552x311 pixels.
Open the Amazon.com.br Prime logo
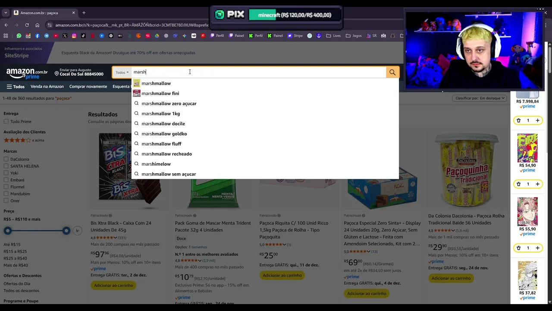(x=27, y=73)
